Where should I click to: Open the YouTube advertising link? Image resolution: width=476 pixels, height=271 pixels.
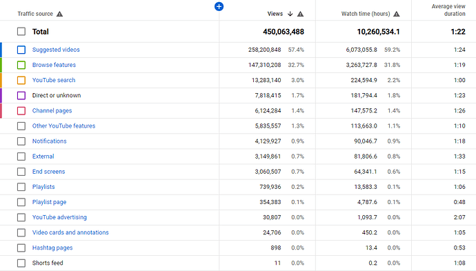click(x=59, y=217)
